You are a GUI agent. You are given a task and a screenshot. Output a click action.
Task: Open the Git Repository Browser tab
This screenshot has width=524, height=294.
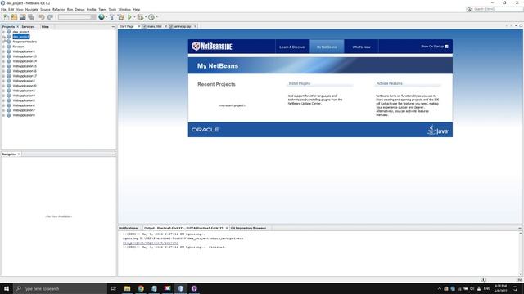pos(248,228)
